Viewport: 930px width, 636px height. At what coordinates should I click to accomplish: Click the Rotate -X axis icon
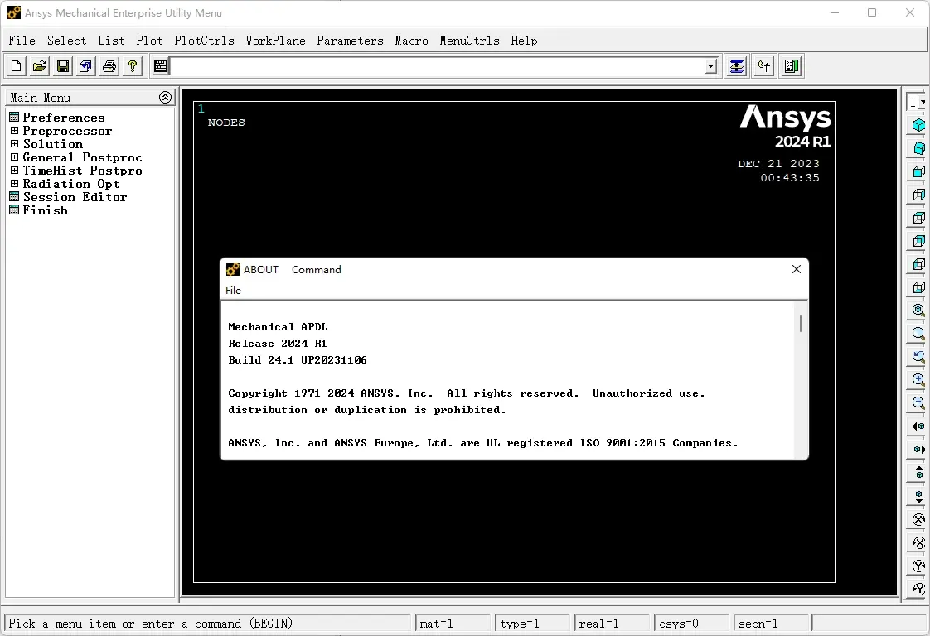point(918,543)
